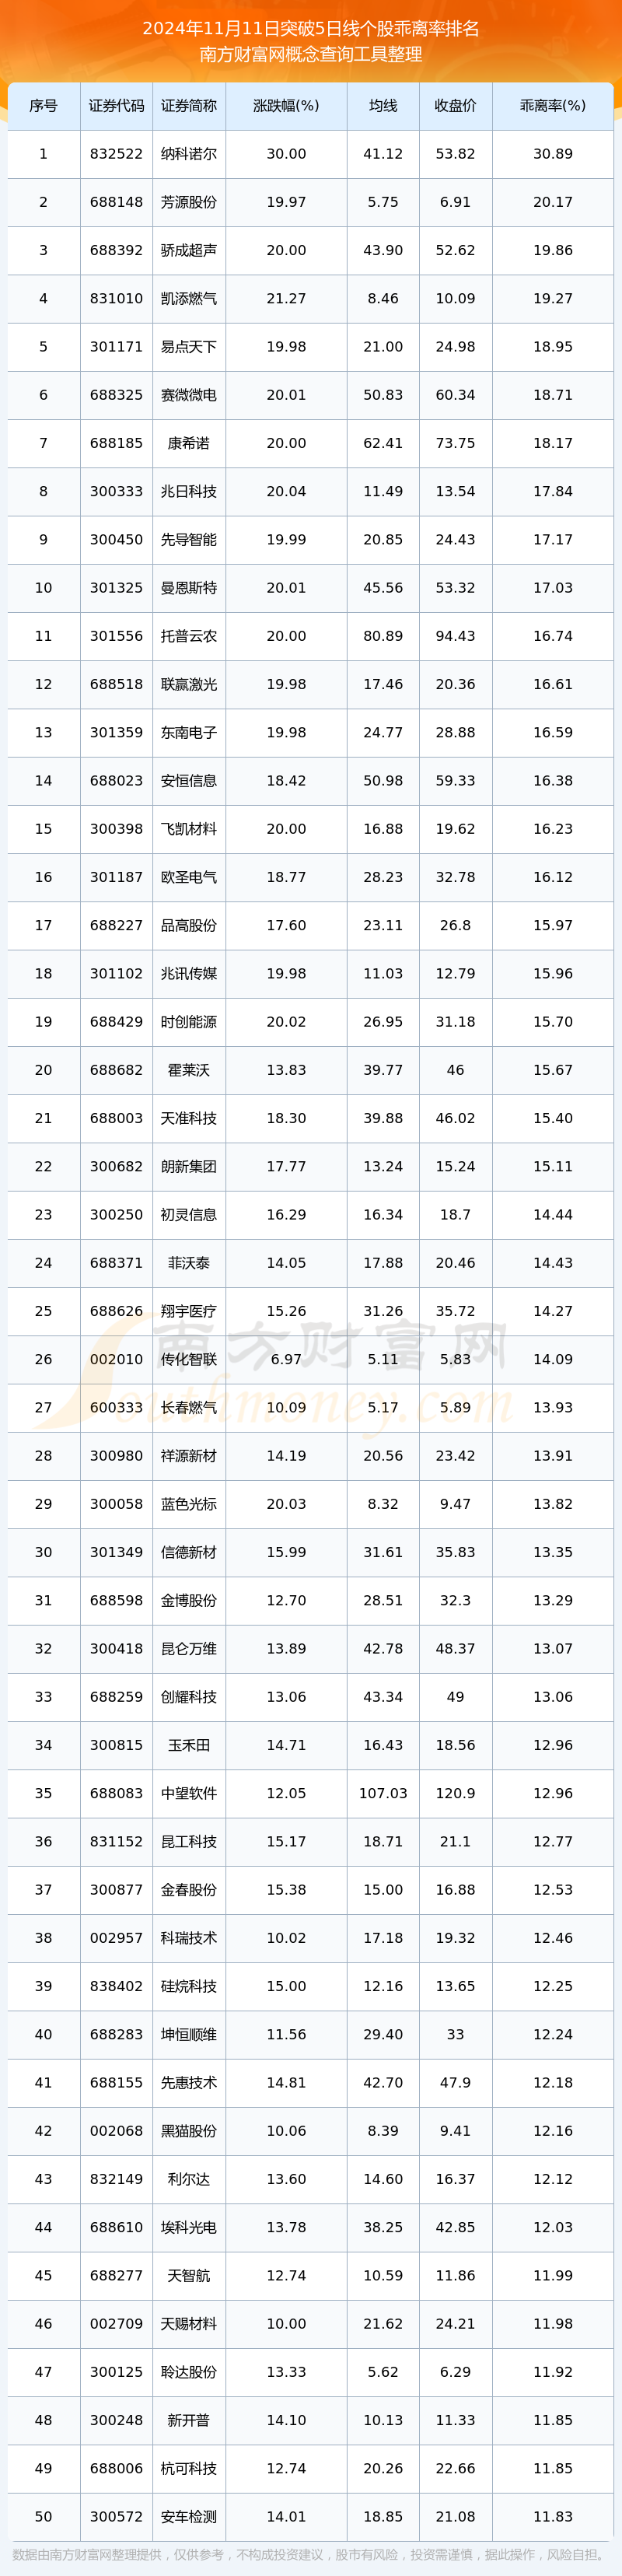The height and width of the screenshot is (2576, 622).
Task: Click the 收盘价 column header
Action: tap(455, 105)
